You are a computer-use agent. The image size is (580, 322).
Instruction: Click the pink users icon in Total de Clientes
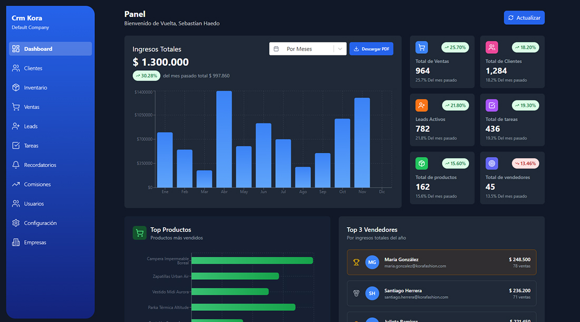coord(491,47)
